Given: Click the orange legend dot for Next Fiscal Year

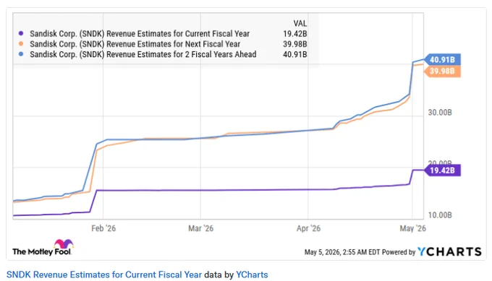Looking at the screenshot, I should (21, 44).
